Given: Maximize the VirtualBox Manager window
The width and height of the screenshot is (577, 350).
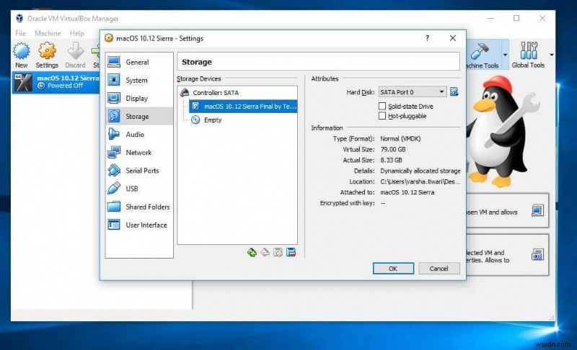Looking at the screenshot, I should pos(516,18).
